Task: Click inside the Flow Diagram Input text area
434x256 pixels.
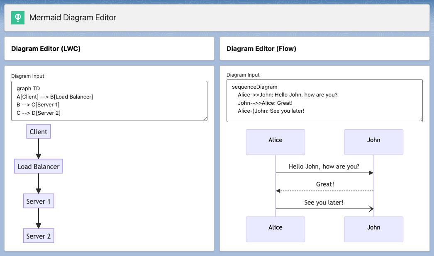Action: coord(324,100)
